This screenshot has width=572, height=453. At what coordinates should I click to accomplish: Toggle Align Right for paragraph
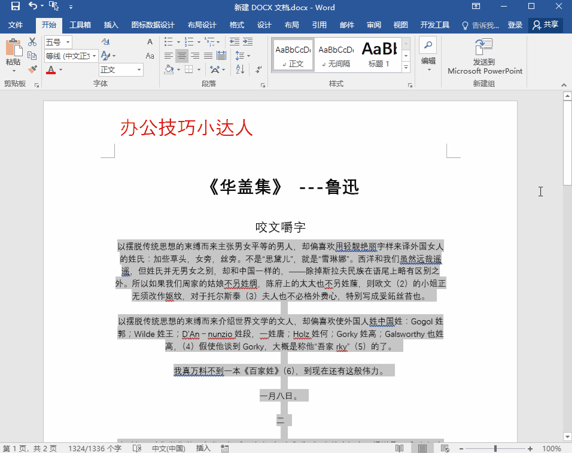pyautogui.click(x=195, y=56)
